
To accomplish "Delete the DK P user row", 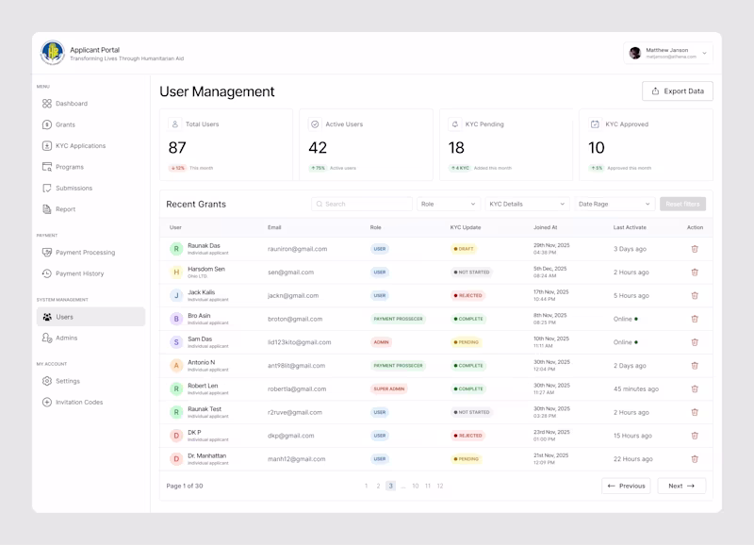I will point(695,436).
